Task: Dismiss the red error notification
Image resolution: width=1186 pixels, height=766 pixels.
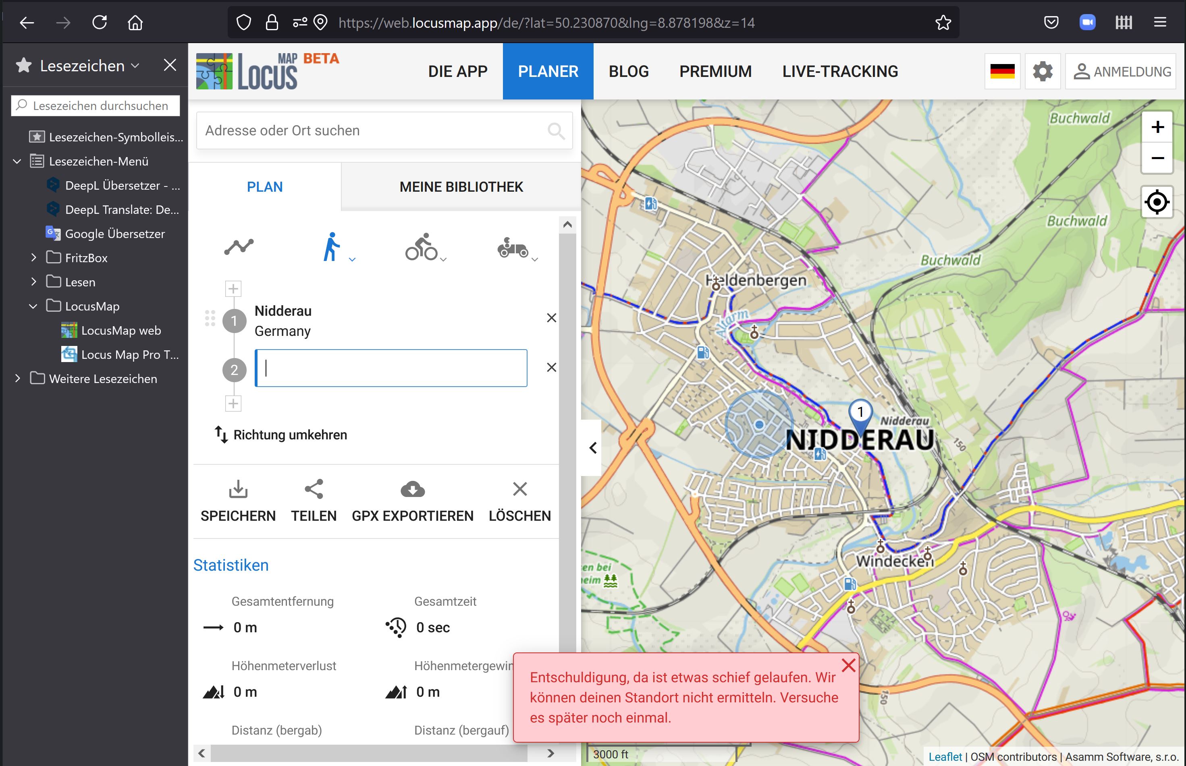Action: coord(848,666)
